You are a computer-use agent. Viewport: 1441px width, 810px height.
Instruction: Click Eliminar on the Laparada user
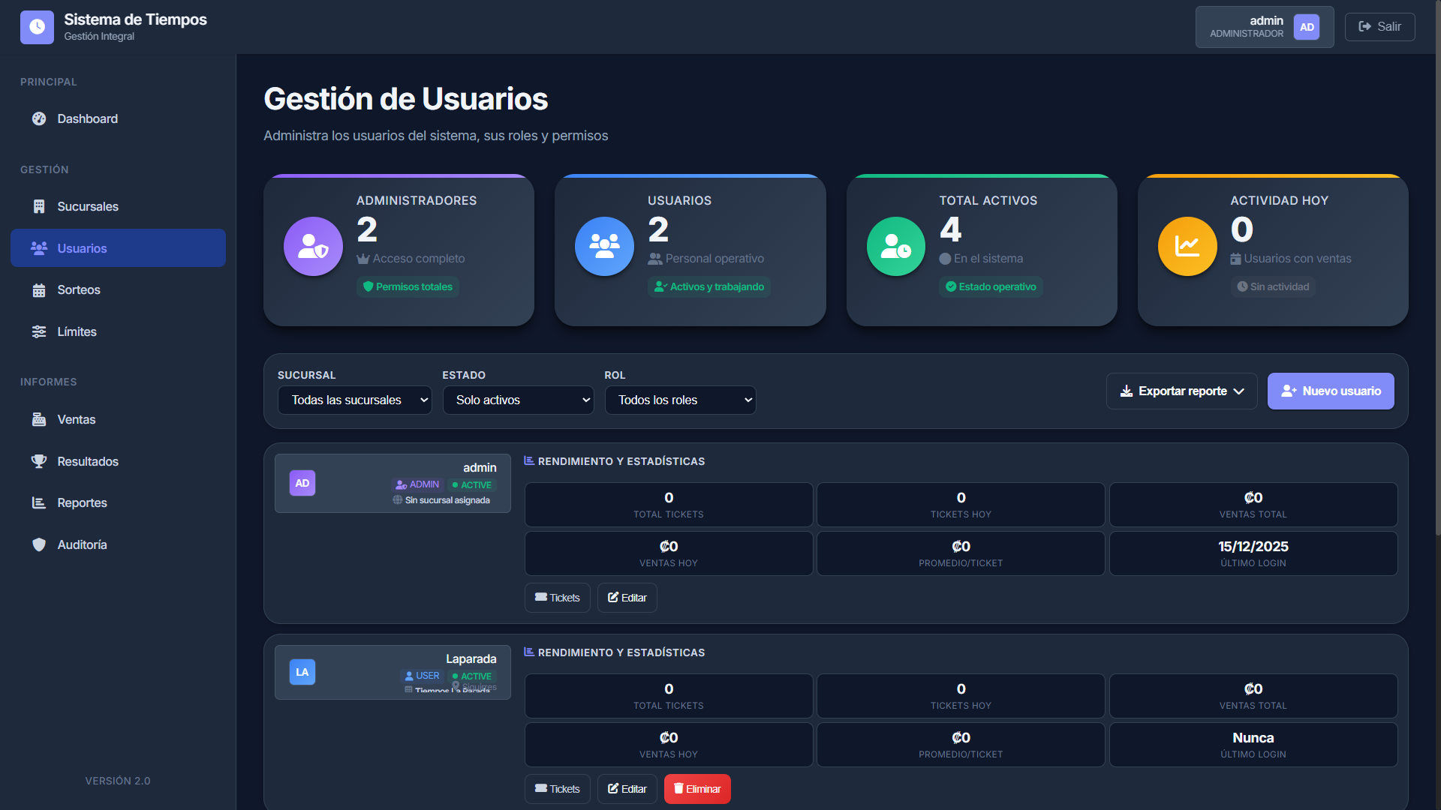(696, 788)
